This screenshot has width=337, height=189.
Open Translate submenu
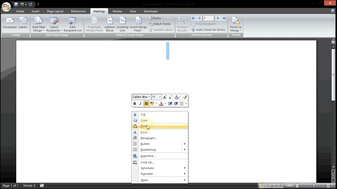click(160, 174)
